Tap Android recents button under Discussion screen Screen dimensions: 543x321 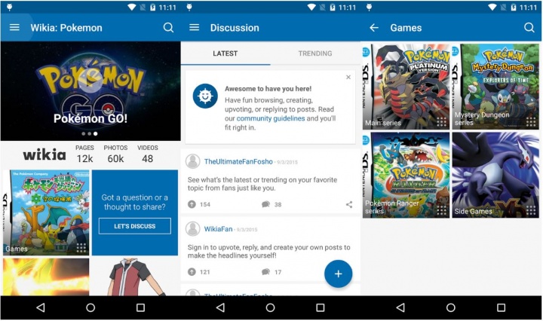tap(321, 307)
